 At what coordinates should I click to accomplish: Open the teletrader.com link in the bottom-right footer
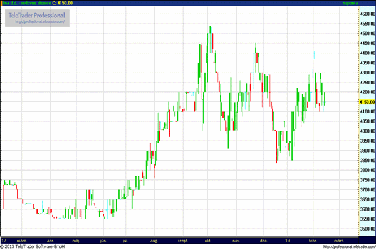pyautogui.click(x=349, y=246)
